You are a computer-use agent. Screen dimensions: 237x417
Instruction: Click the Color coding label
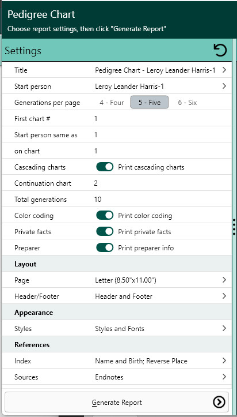(x=34, y=216)
